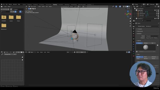The height and width of the screenshot is (90, 160).
Task: Open the viewport Options dropdown
Action: coord(129,9)
